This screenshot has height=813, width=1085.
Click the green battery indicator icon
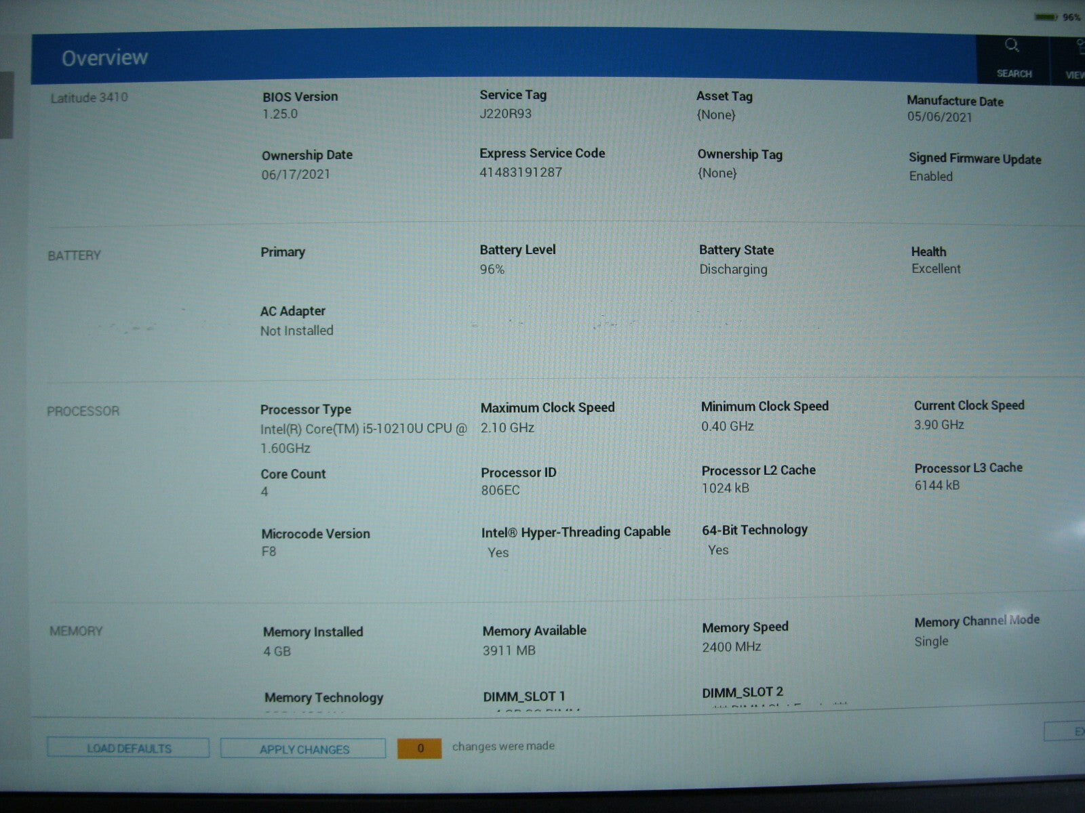(x=1045, y=17)
